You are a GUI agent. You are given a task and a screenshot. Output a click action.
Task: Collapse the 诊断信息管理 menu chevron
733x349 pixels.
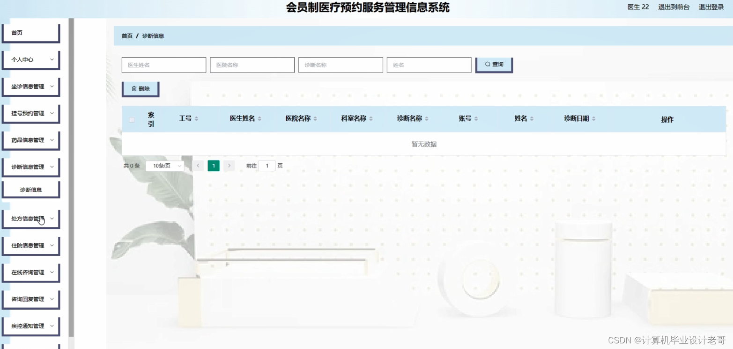[x=52, y=167]
